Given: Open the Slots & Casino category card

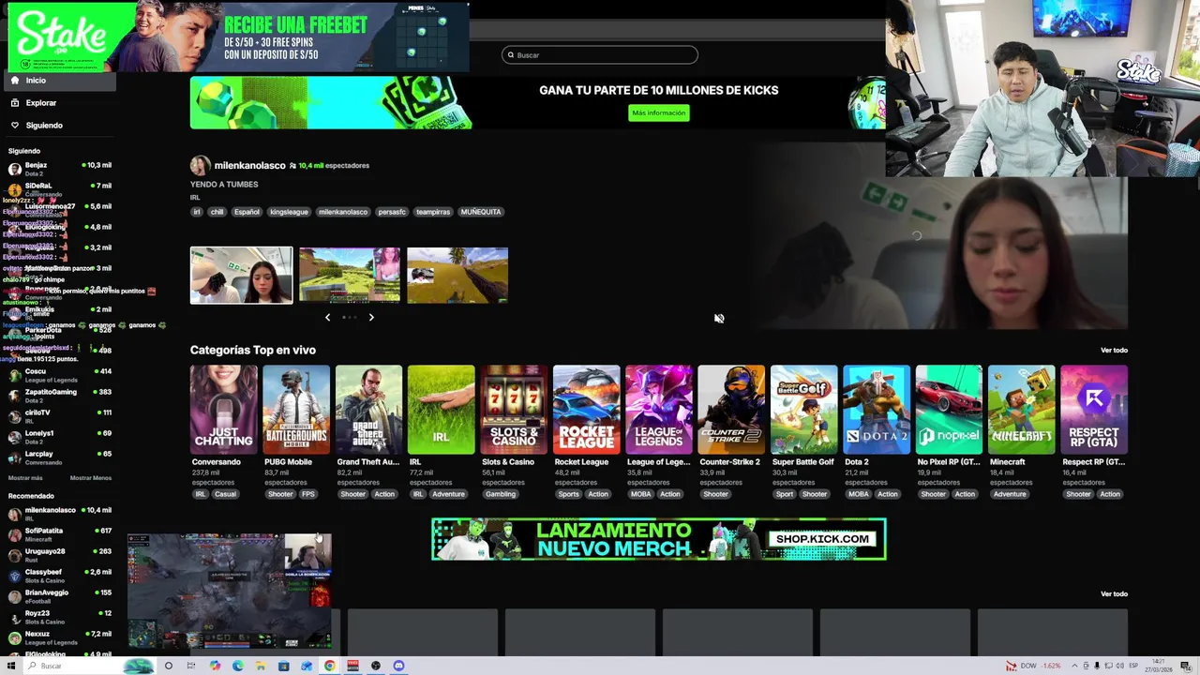Looking at the screenshot, I should 514,410.
